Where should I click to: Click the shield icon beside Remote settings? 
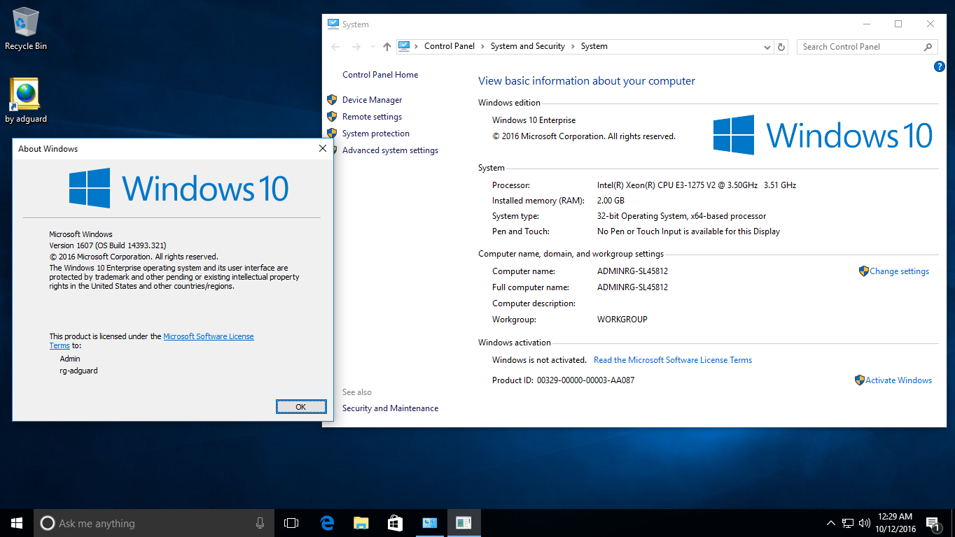pos(332,117)
